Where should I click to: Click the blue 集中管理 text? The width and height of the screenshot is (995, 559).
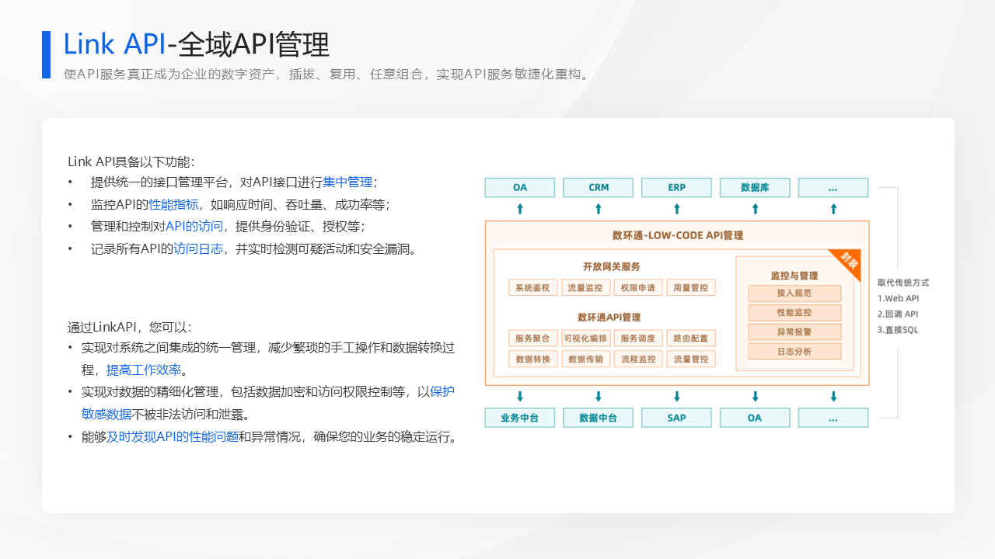click(347, 182)
